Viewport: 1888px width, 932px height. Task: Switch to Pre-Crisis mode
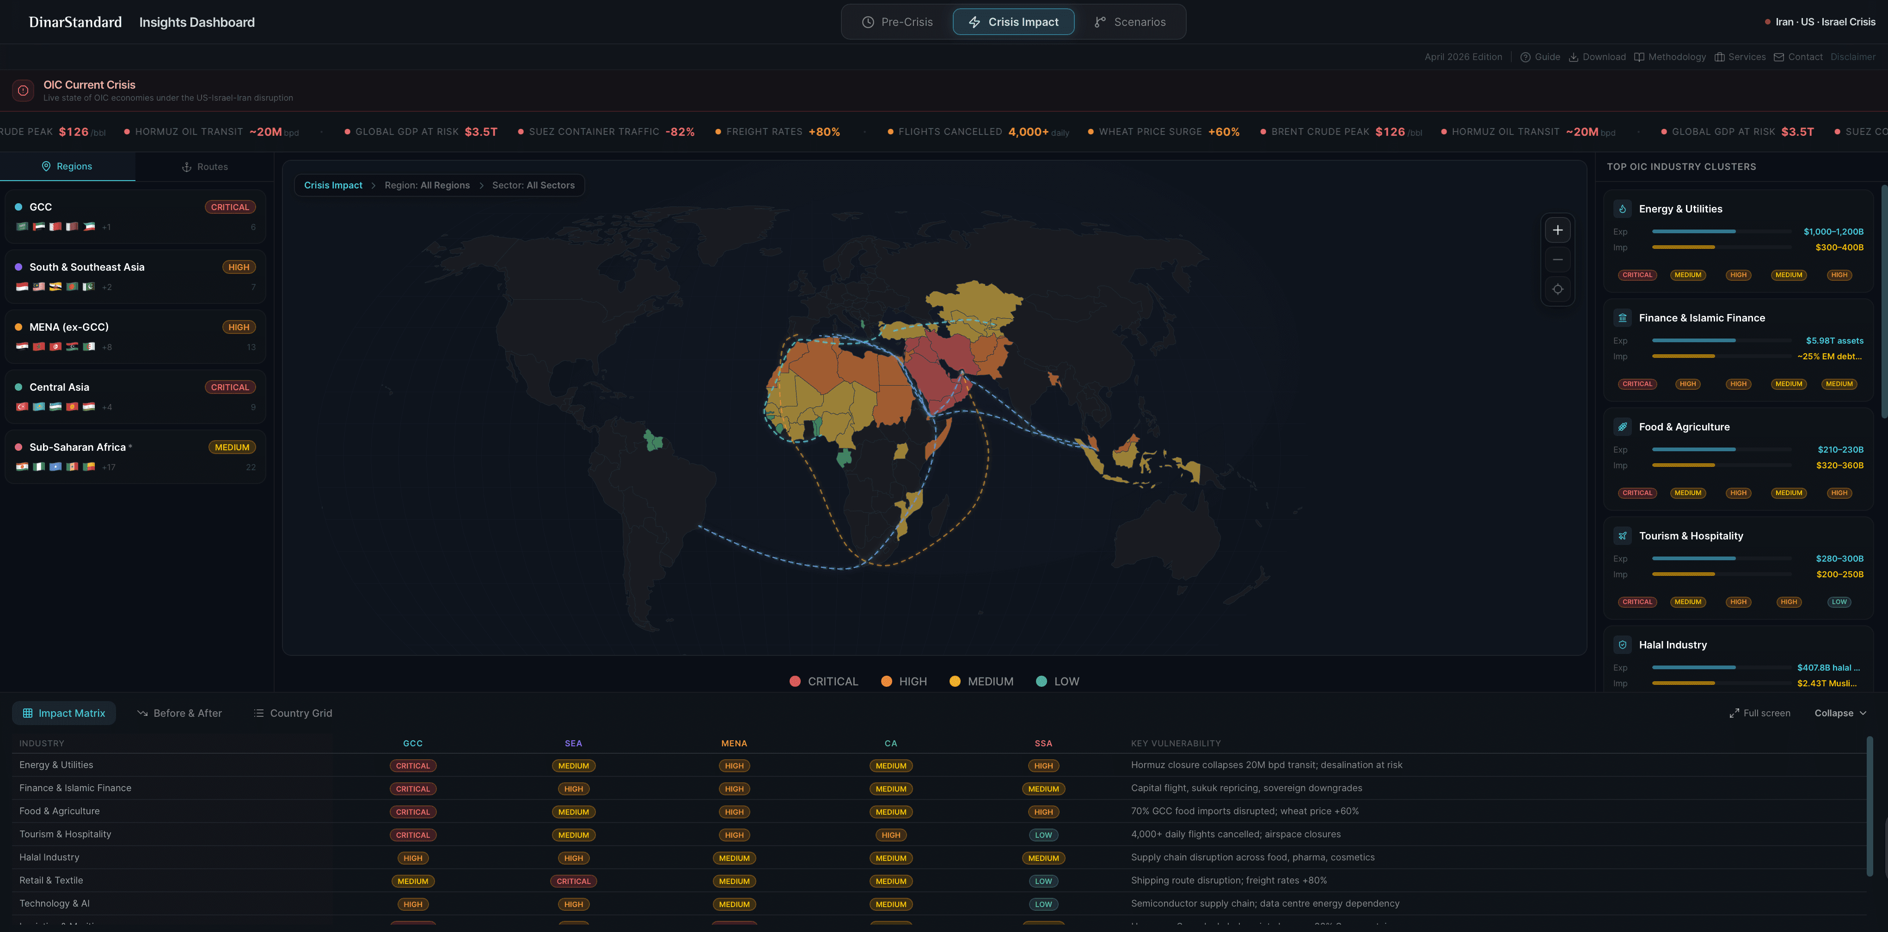(897, 22)
